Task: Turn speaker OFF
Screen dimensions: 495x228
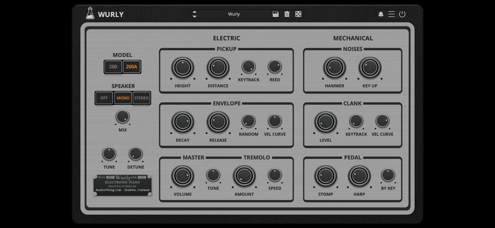Action: pos(104,98)
